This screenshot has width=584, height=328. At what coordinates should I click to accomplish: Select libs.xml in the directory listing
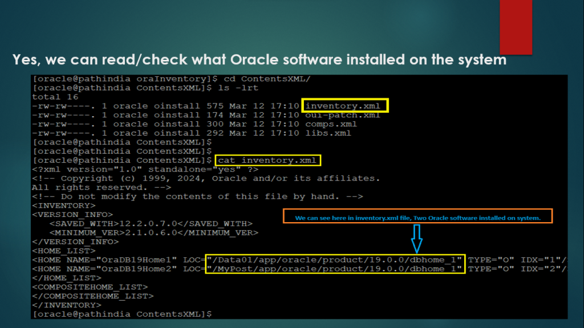328,133
